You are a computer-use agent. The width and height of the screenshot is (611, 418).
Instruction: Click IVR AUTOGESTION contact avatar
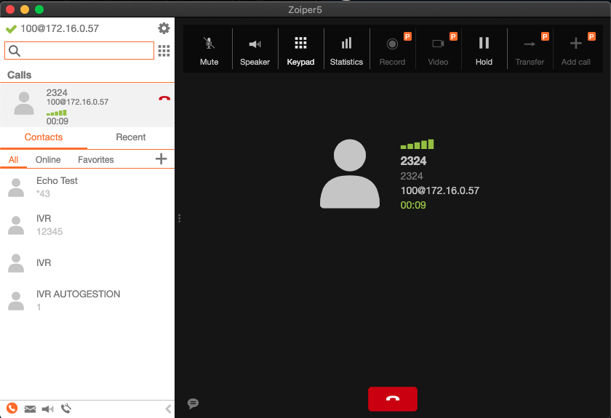(16, 301)
